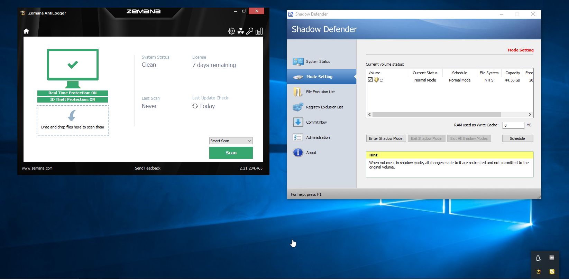569x279 pixels.
Task: Click the Exit All Shadow Modes button
Action: 469,138
